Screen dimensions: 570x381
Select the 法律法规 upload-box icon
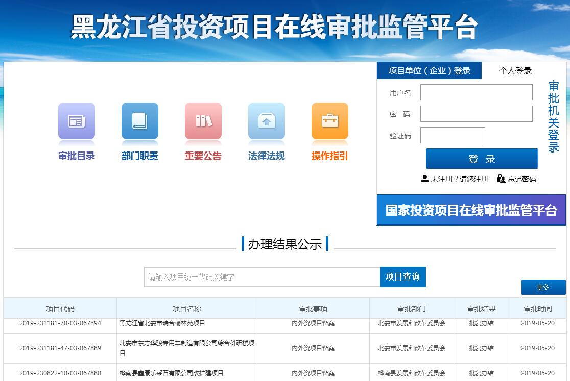pos(267,121)
